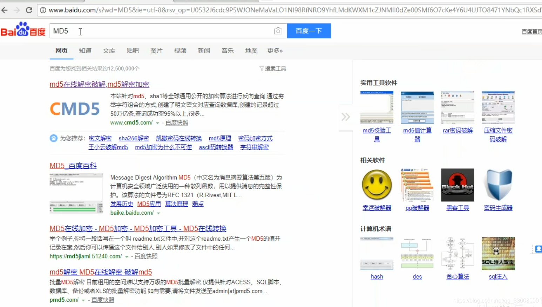The width and height of the screenshot is (542, 307).
Task: Click the blue shield 密码生成器 icon
Action: click(498, 185)
